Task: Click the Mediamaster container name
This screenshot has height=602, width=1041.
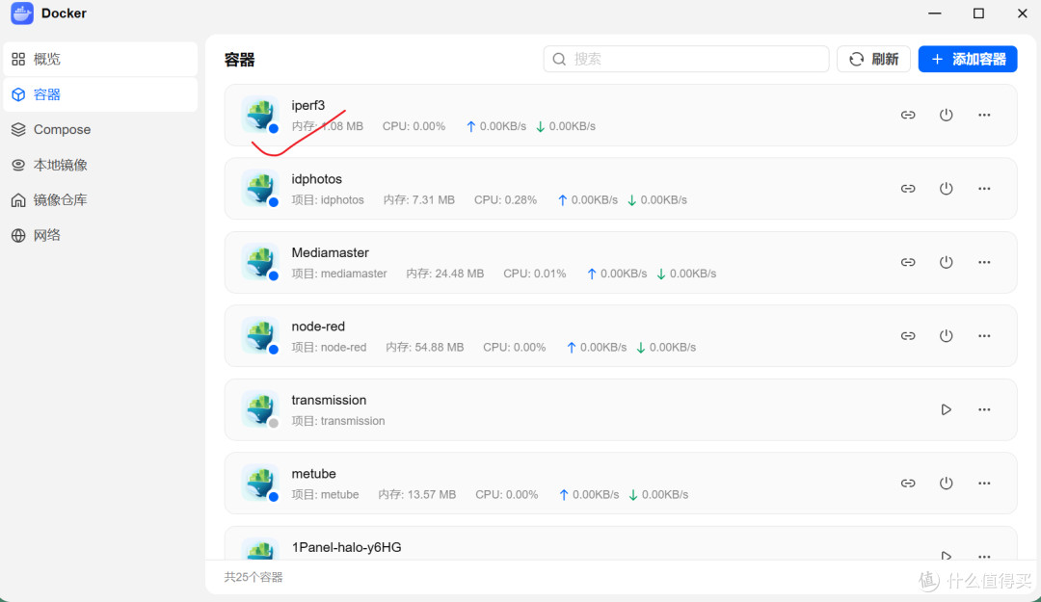Action: 330,253
